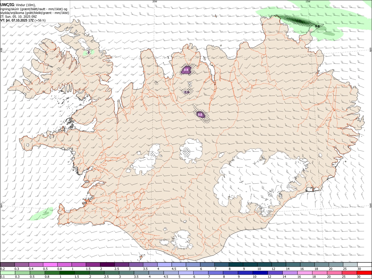The image size is (372, 279).
Task: Click the 'rigning/skúrir' legend description line
Action: click(x=34, y=9)
